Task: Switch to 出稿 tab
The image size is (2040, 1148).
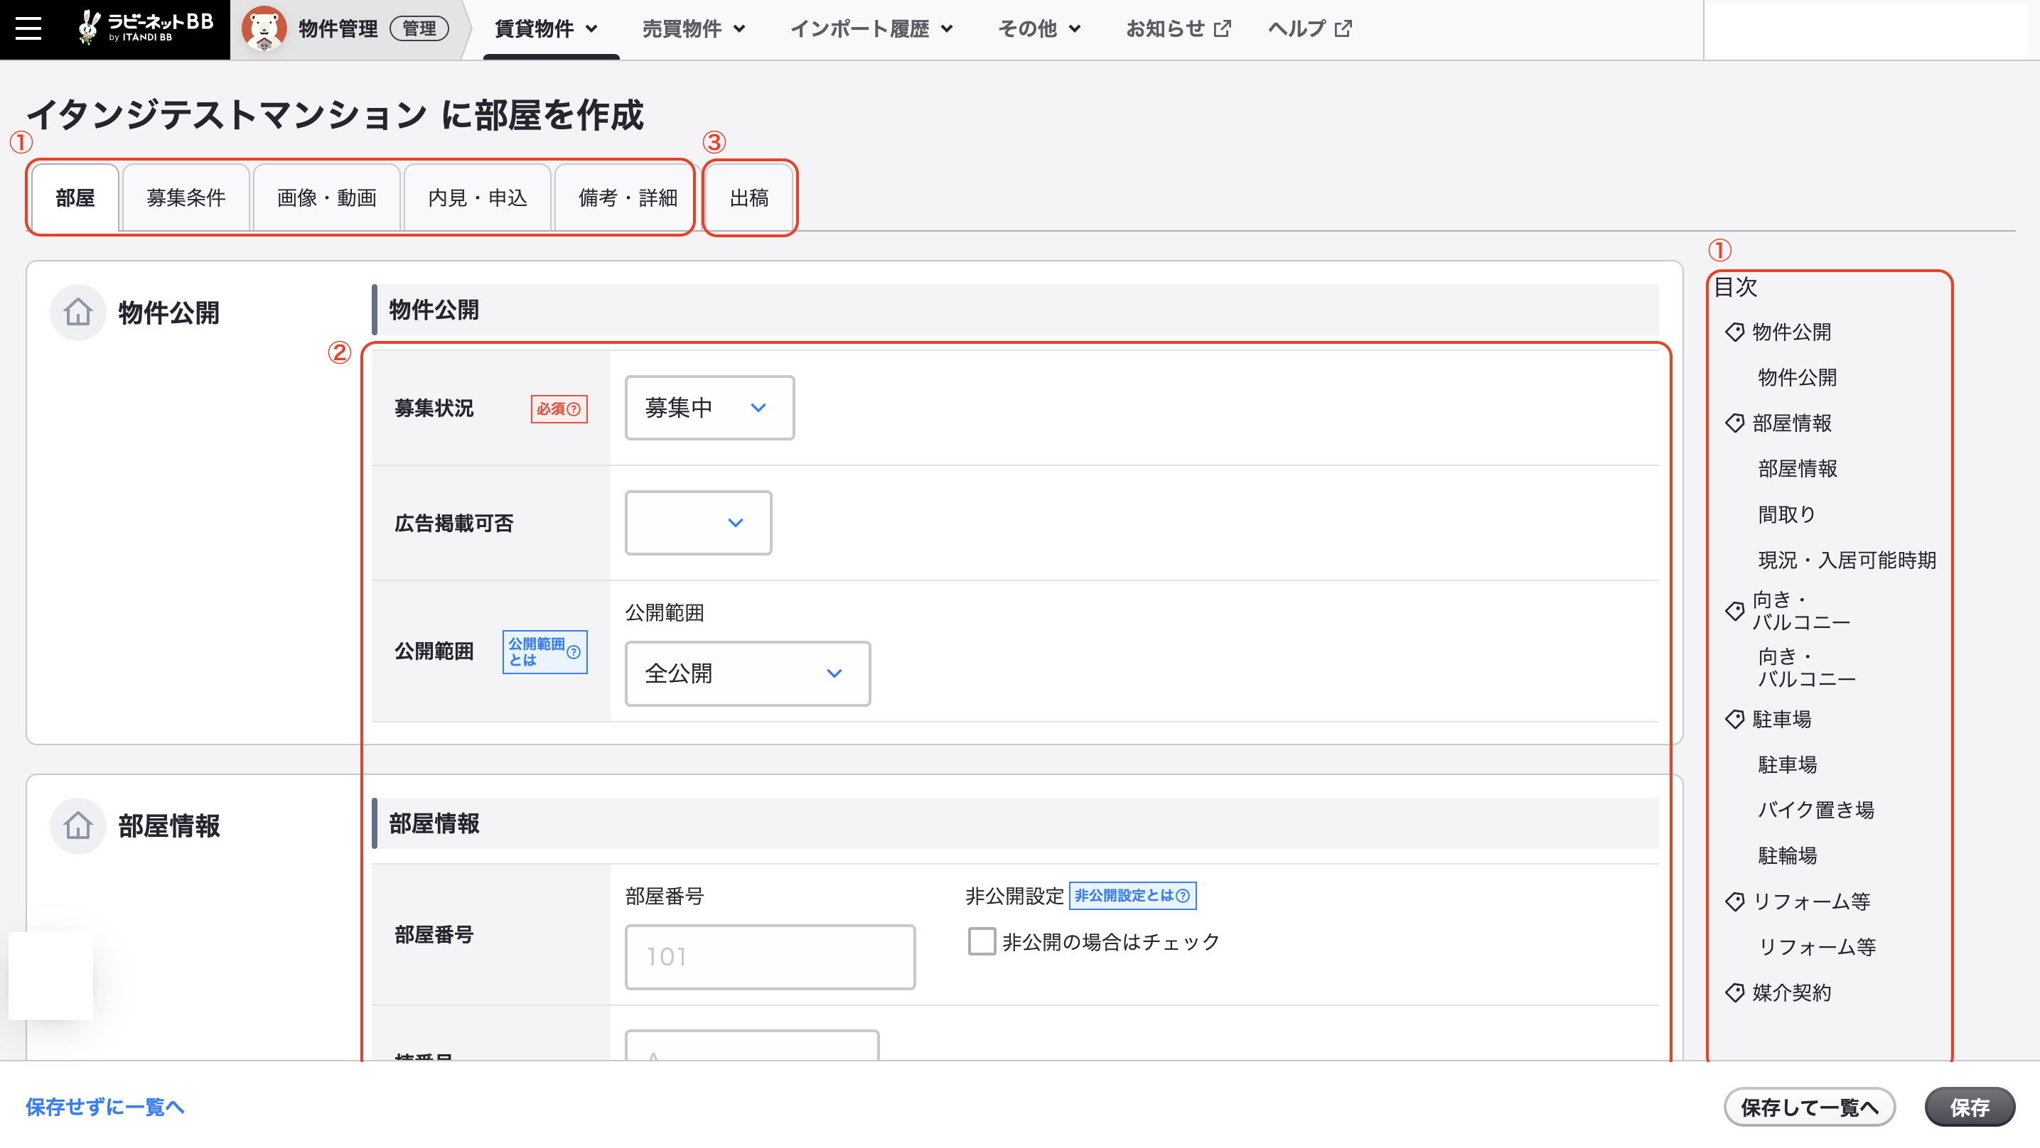Action: [749, 198]
